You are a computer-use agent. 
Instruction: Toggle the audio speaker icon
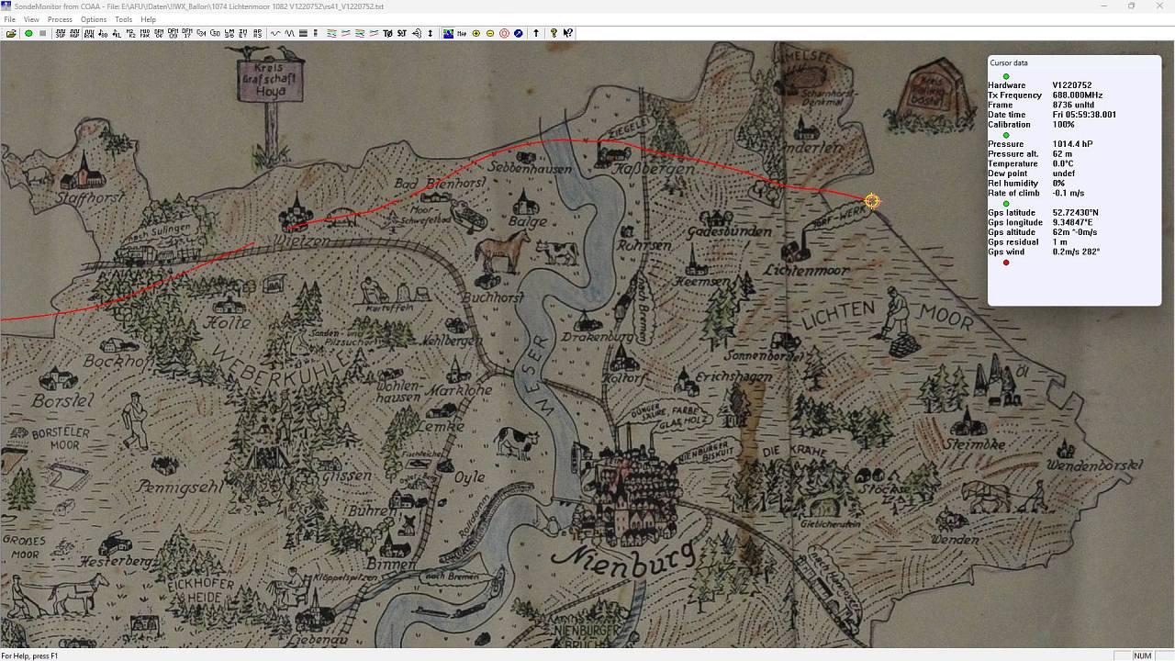pyautogui.click(x=417, y=33)
